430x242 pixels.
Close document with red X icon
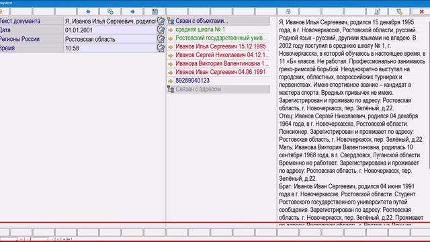[x=421, y=11]
